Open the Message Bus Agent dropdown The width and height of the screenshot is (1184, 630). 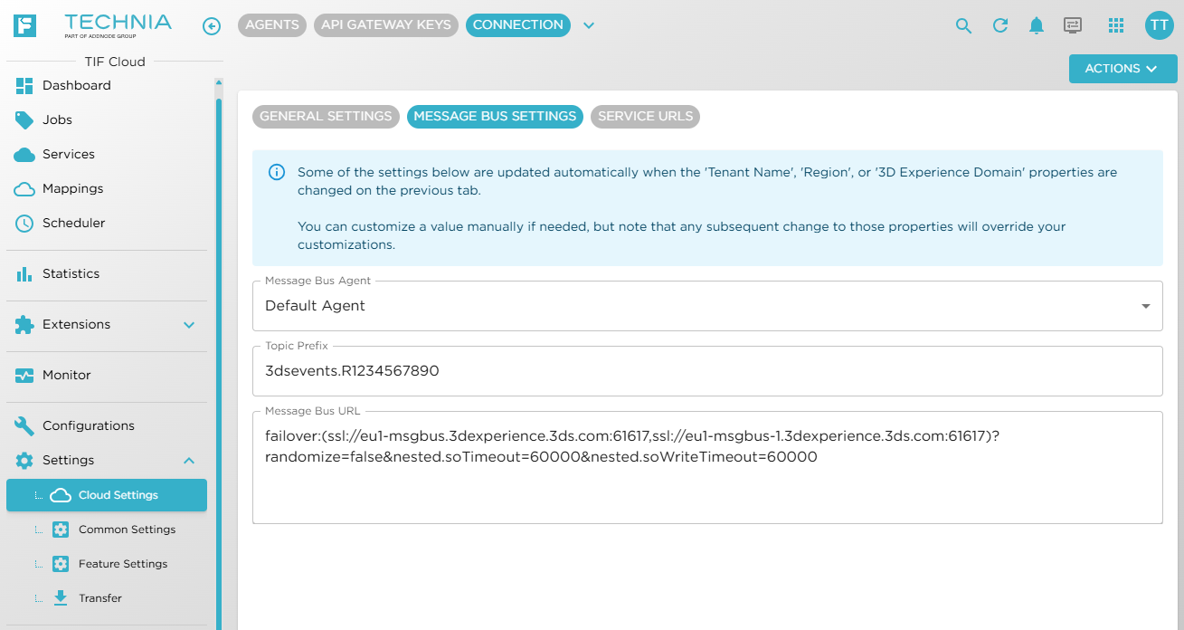707,306
